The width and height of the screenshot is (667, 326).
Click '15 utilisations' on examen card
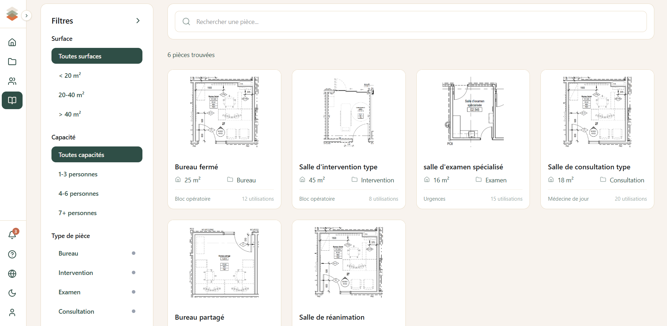pos(507,199)
